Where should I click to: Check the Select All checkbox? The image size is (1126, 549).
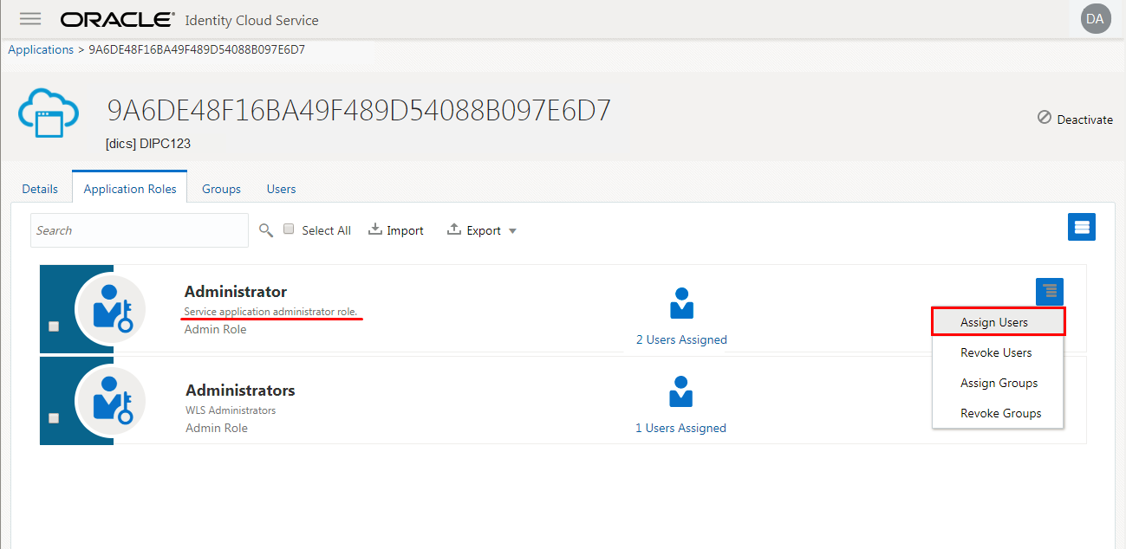tap(290, 229)
